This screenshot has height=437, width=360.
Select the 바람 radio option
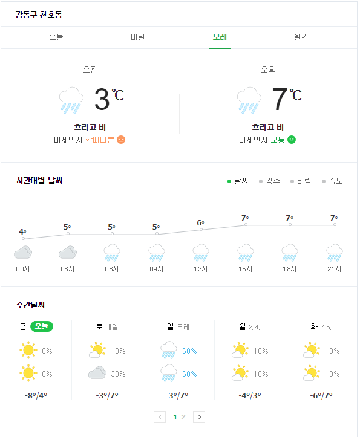pos(301,181)
